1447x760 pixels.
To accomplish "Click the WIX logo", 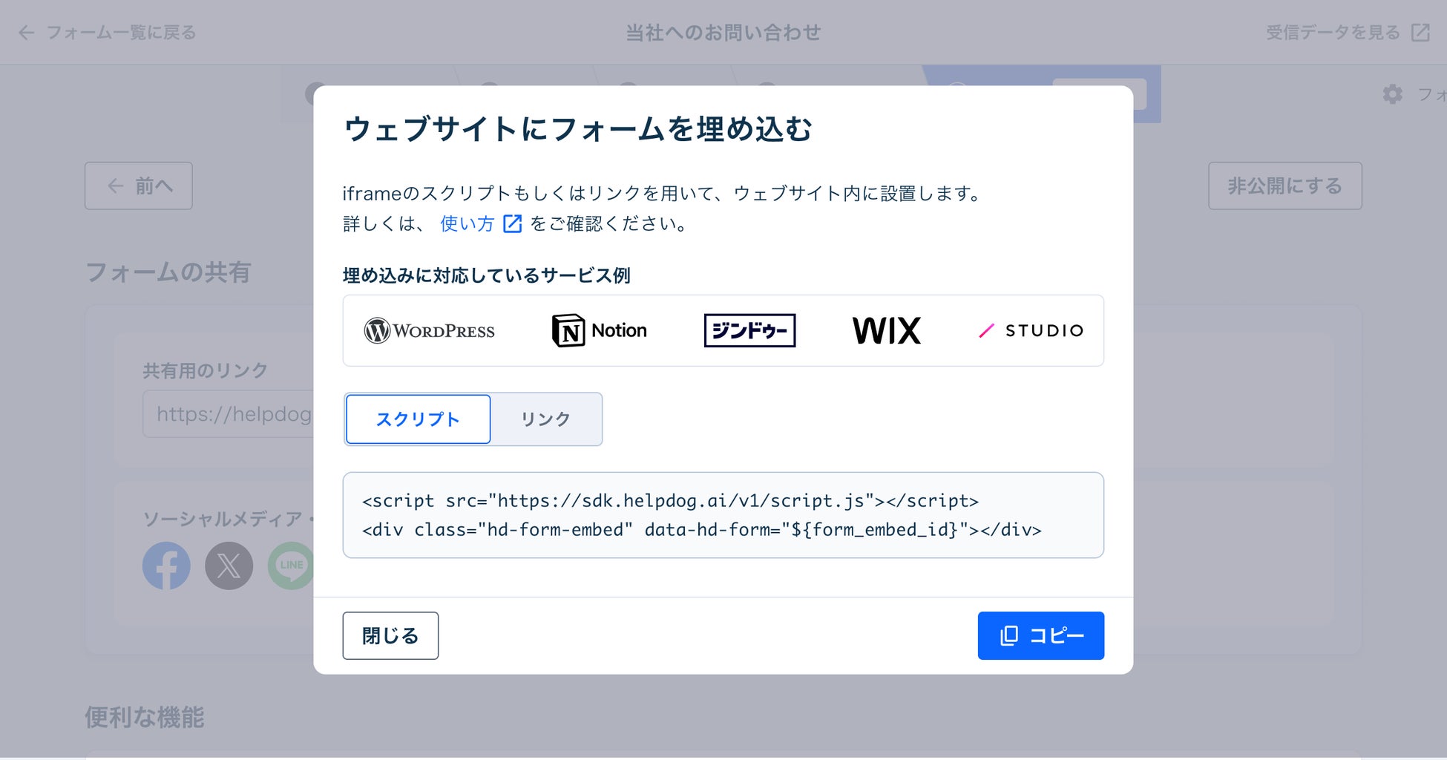I will coord(887,330).
